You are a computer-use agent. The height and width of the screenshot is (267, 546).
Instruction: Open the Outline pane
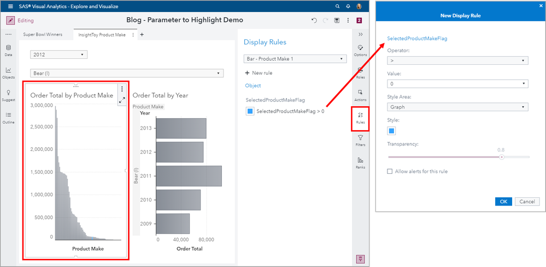click(x=8, y=118)
